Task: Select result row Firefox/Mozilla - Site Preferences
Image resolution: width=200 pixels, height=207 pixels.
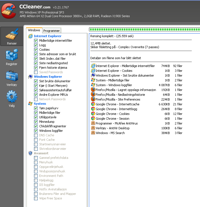Action: click(x=137, y=99)
